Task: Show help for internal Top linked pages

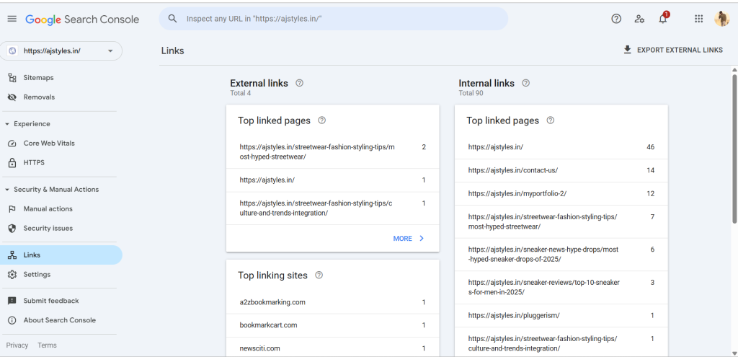Action: tap(550, 120)
